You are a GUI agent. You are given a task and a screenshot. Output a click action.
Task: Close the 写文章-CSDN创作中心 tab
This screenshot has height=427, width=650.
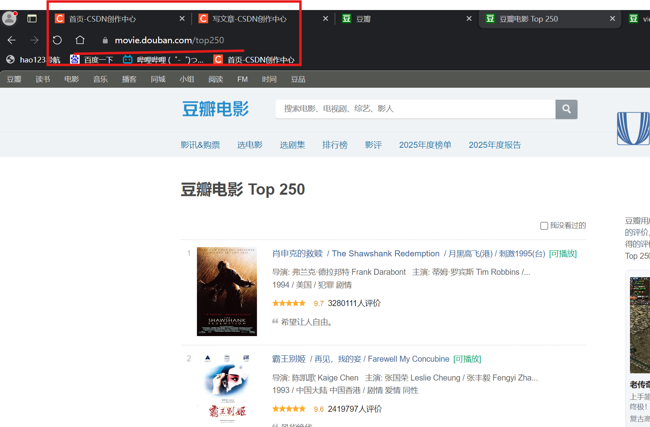point(326,19)
